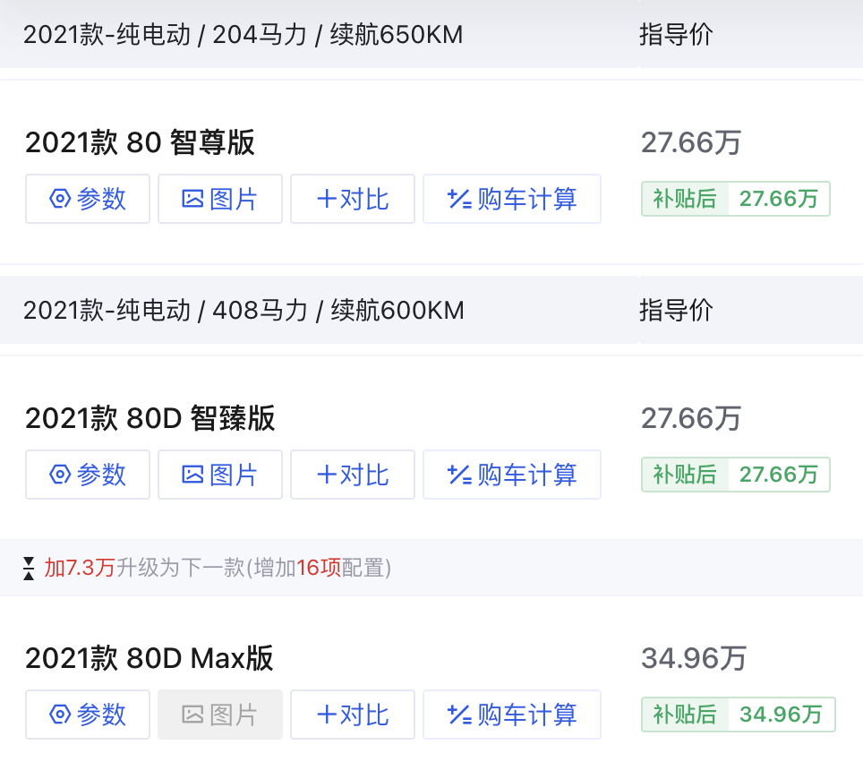Select model title 2021款 80D Max版
Viewport: 863px width, 779px height.
[x=150, y=658]
